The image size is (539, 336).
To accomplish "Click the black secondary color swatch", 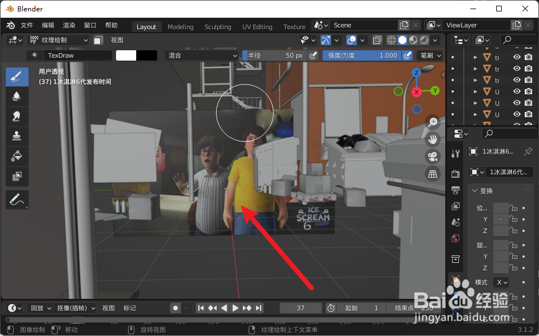I will pyautogui.click(x=147, y=55).
